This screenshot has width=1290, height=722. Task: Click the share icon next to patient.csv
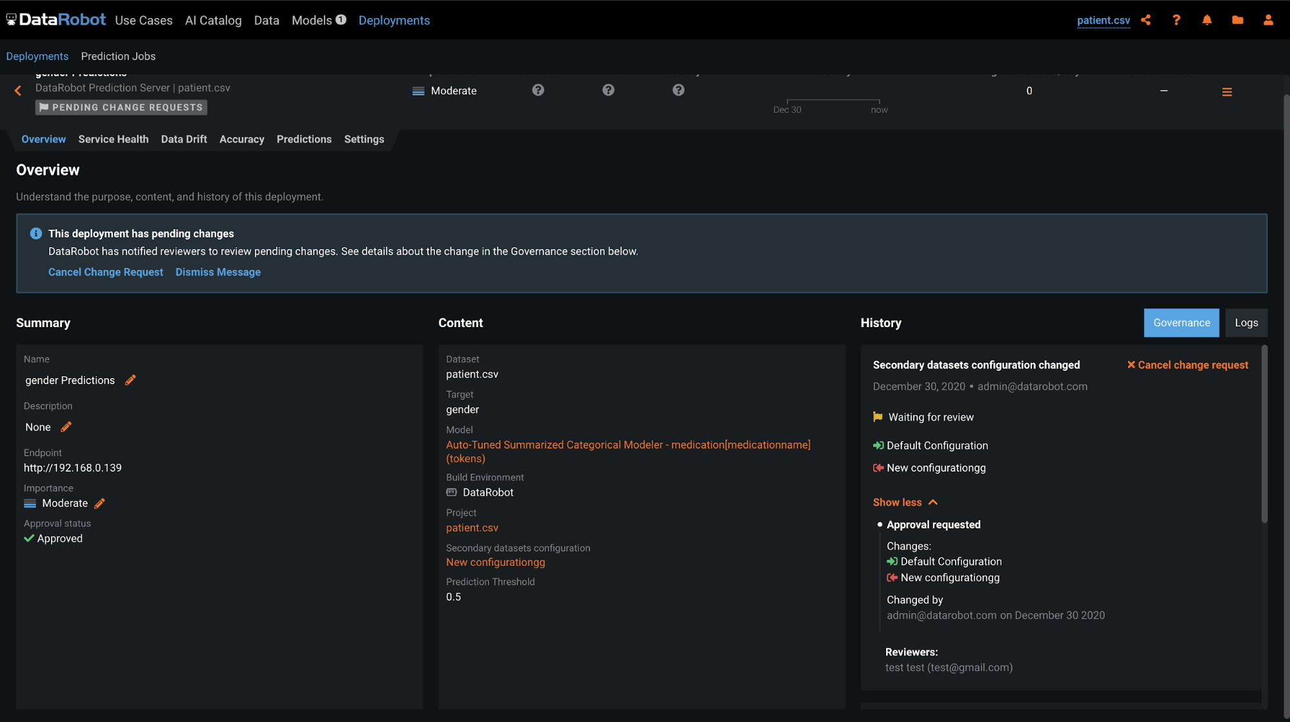point(1145,20)
